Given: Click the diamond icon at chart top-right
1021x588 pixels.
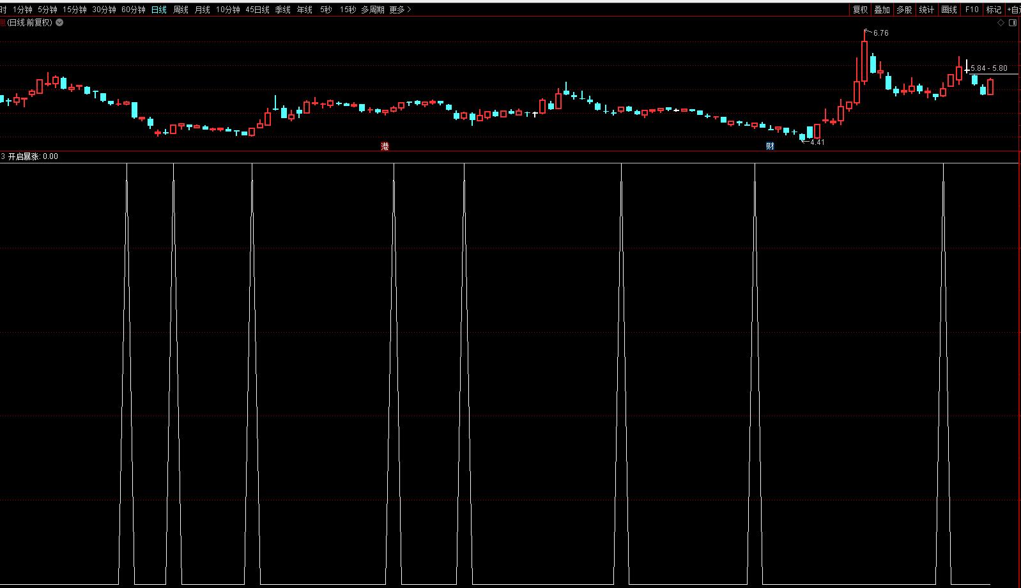Looking at the screenshot, I should click(1001, 23).
